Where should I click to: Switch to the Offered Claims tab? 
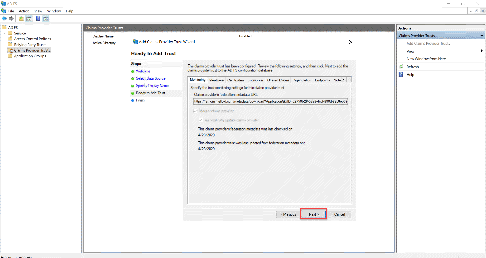[278, 80]
